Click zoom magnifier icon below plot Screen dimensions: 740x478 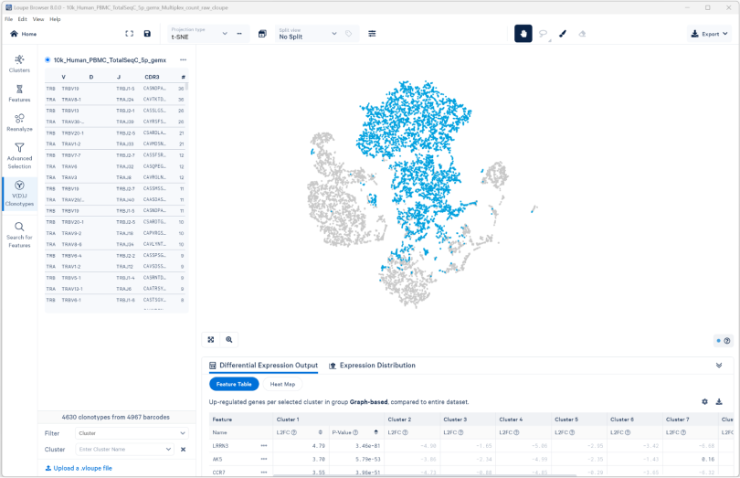coord(229,339)
